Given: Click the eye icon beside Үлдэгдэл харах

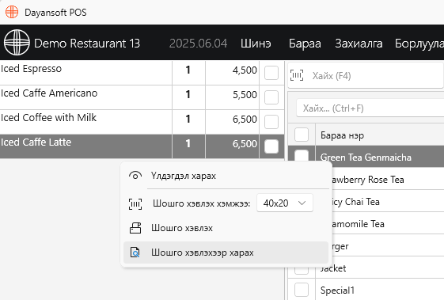Looking at the screenshot, I should coord(135,176).
